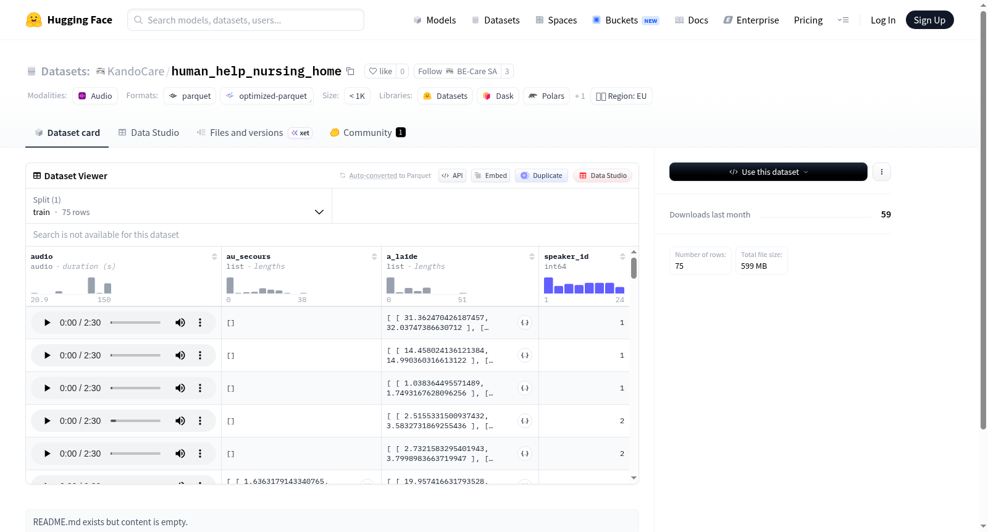Play the audio in the row with value 2.5155

(47, 421)
